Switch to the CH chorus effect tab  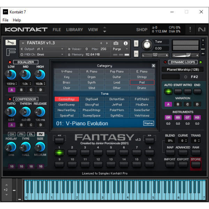12,134
